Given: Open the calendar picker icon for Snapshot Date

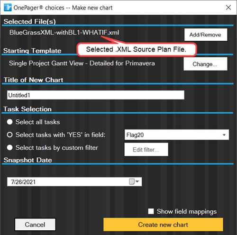Looking at the screenshot, I should [134, 181].
